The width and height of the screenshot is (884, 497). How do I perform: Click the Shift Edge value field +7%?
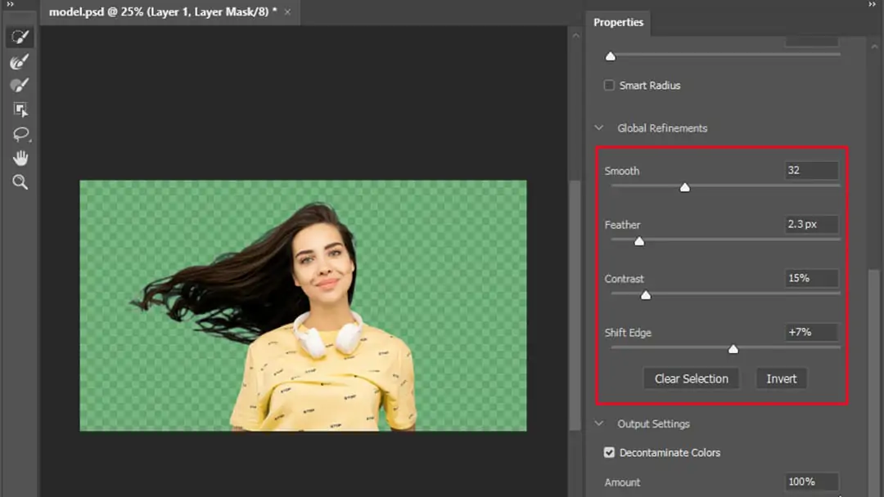(811, 332)
